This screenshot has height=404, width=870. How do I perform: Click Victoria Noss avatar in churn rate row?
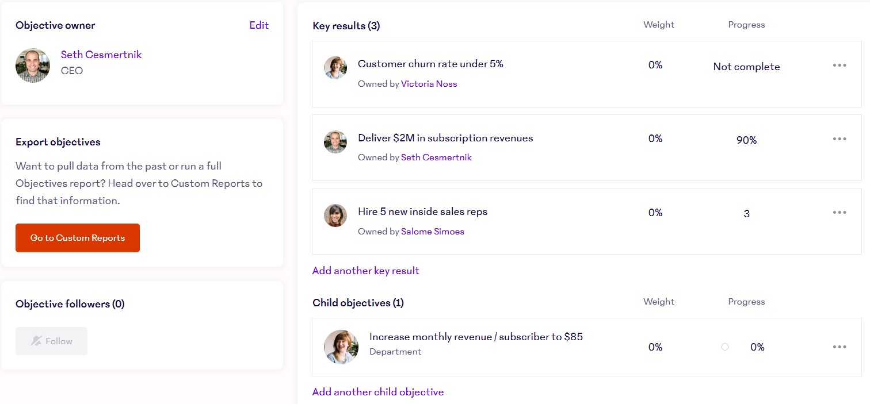335,68
